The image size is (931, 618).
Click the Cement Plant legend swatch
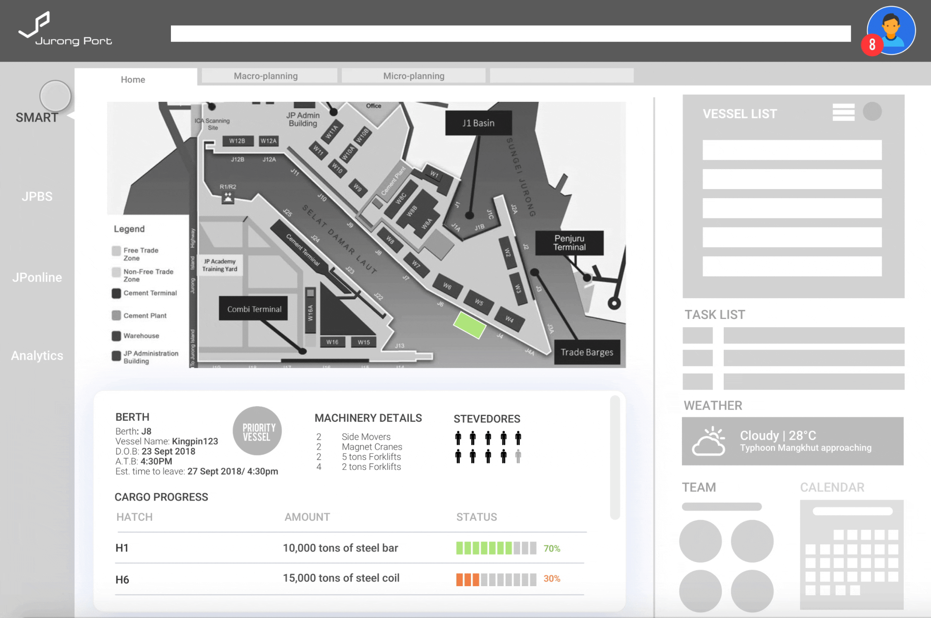click(116, 316)
